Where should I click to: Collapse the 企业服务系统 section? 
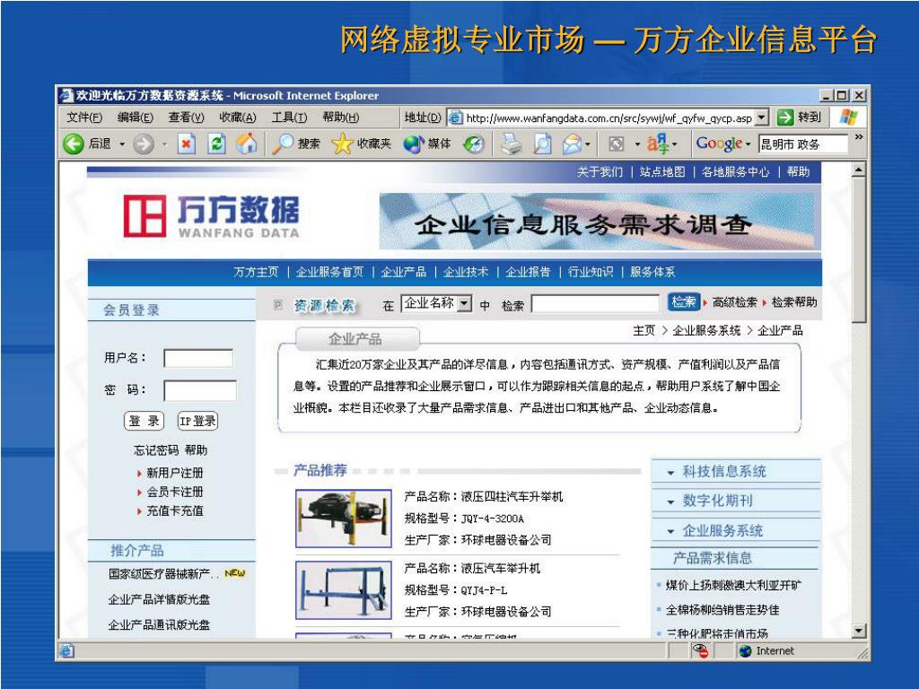(671, 531)
